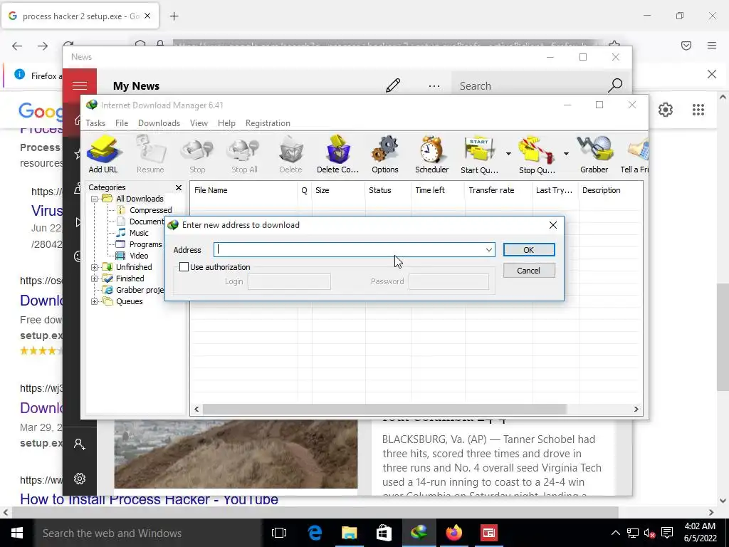Open the News window settings gear

point(80,479)
